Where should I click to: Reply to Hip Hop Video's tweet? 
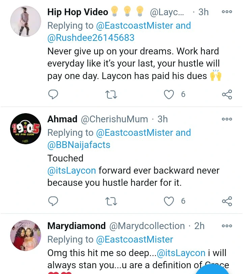click(x=53, y=94)
